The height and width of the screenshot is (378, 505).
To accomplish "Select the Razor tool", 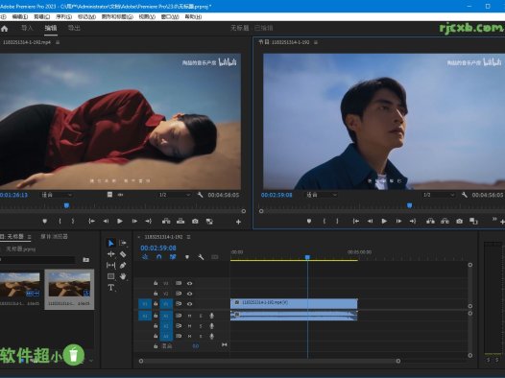I will coord(123,254).
